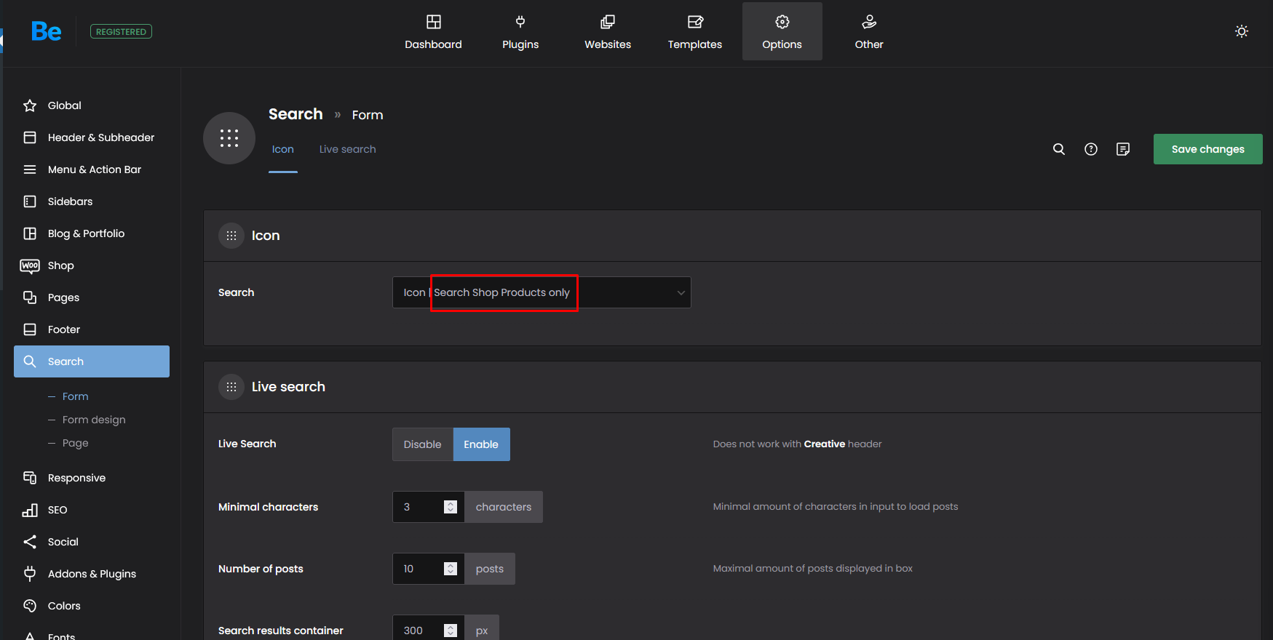Open the notes changelog icon
The width and height of the screenshot is (1273, 640).
[1123, 149]
